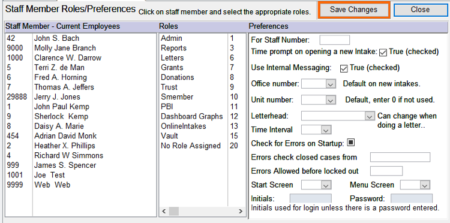Viewport: 450px width, 223px height.
Task: Open the Time Interval dropdown
Action: coord(326,130)
